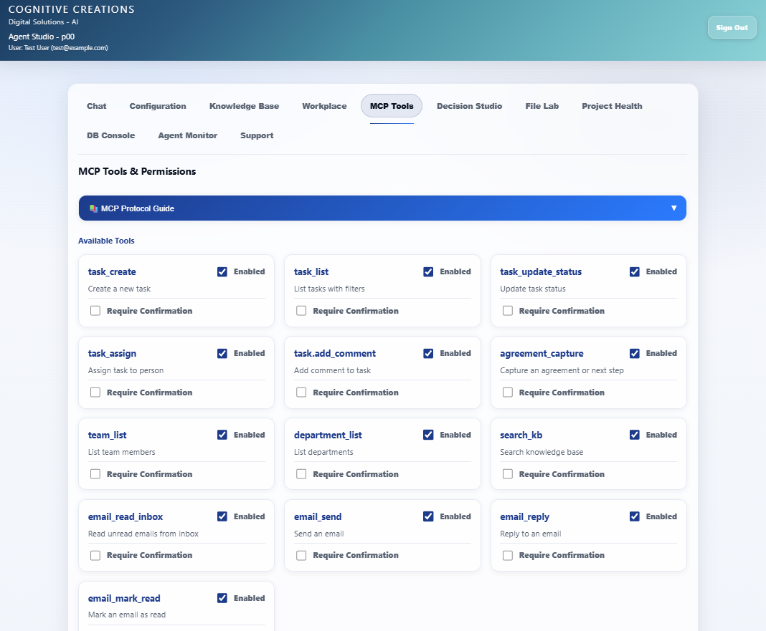
Task: Open the task_create tool details
Action: pos(112,271)
